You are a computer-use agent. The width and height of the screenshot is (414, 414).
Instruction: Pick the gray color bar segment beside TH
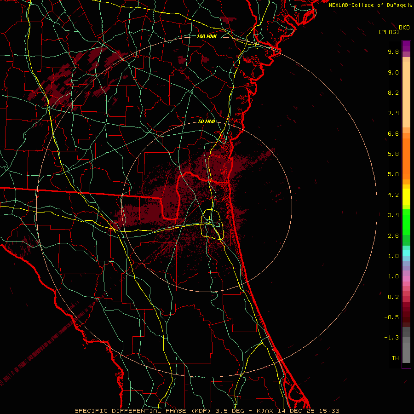point(406,353)
